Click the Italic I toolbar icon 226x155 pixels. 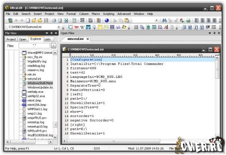point(196,27)
